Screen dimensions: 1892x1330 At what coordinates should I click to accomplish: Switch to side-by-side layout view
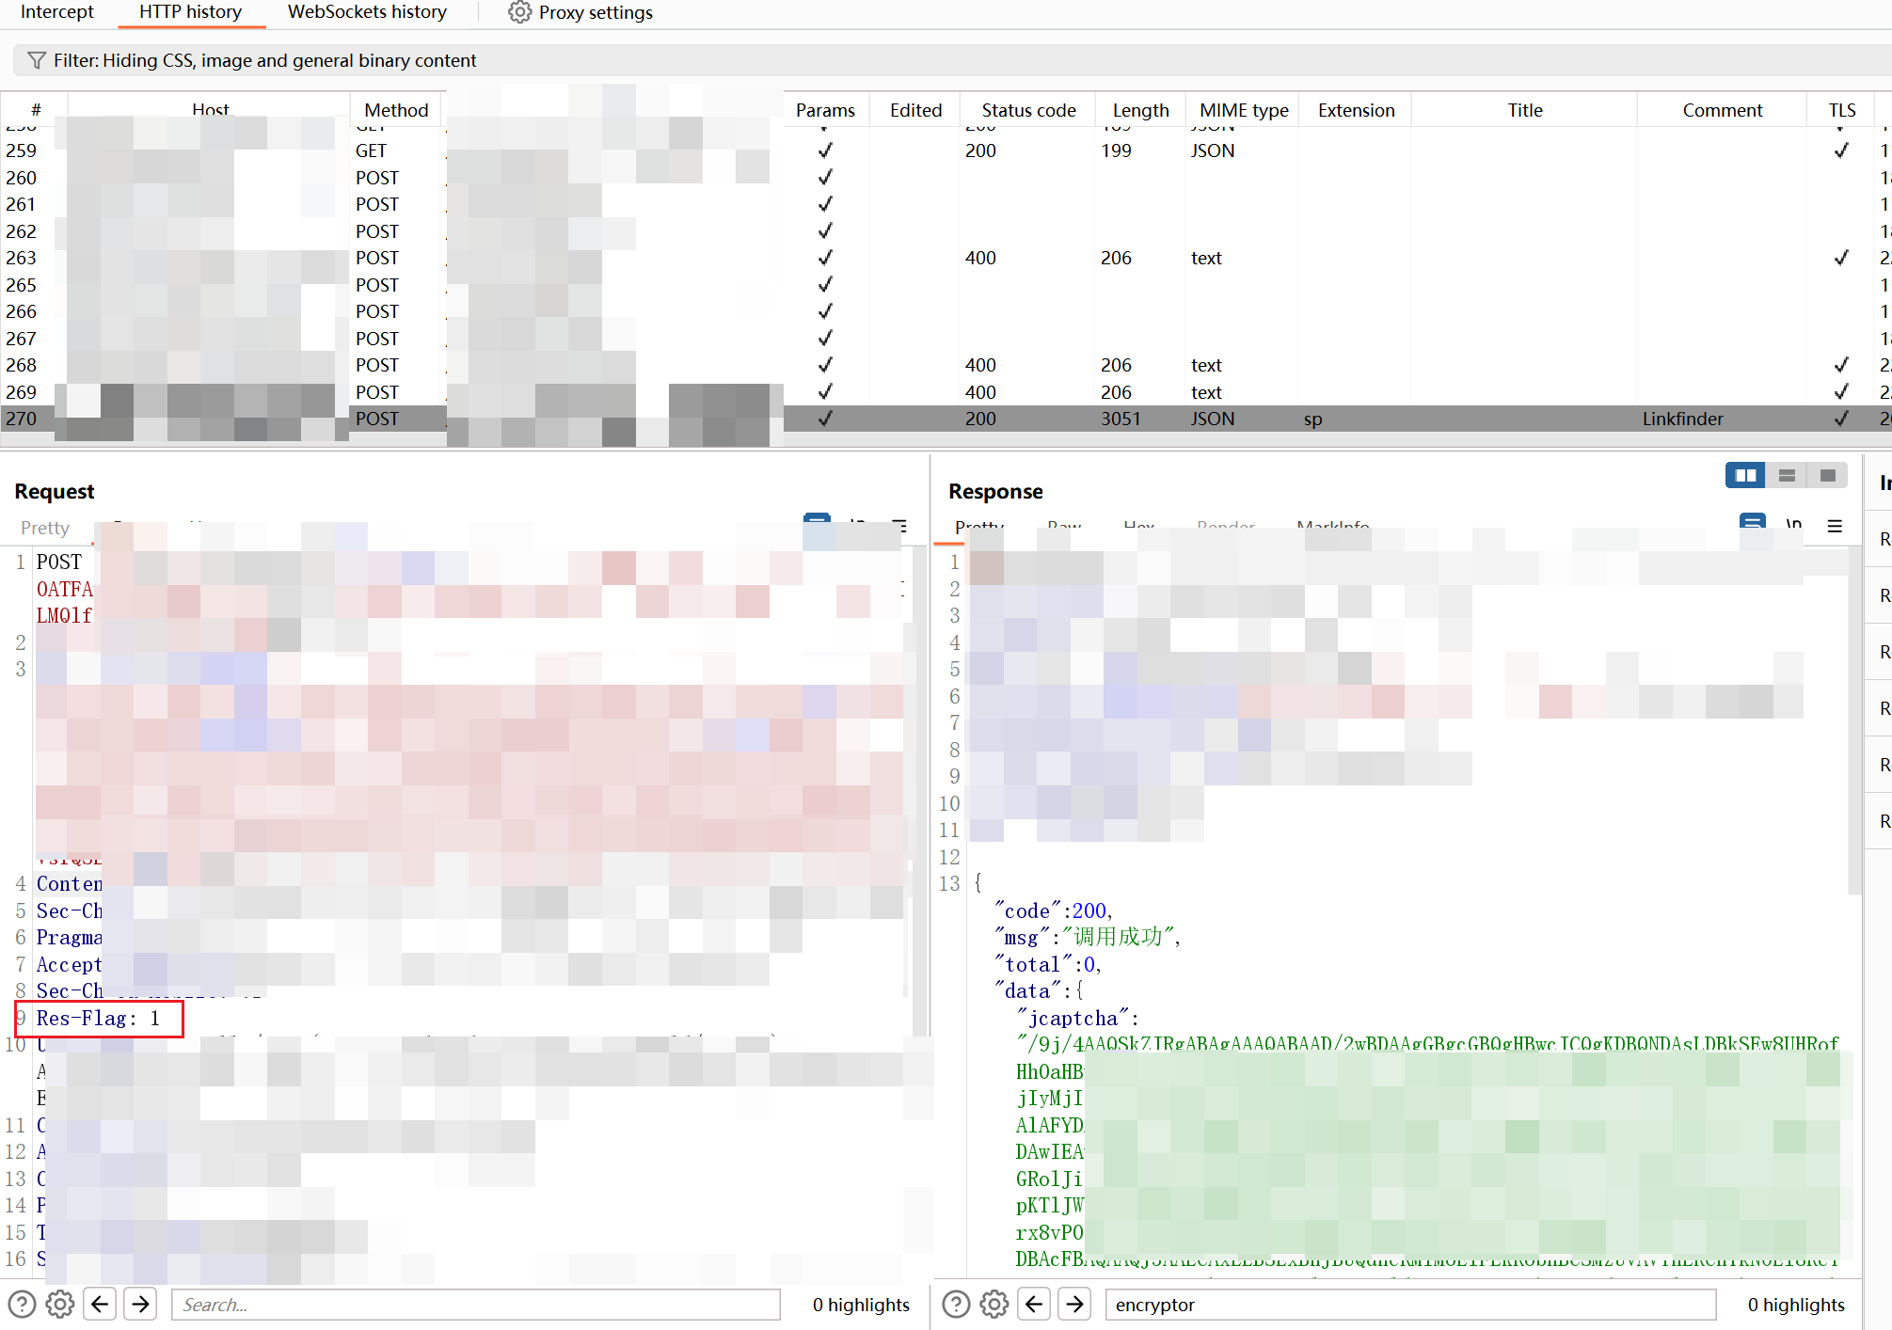coord(1745,476)
